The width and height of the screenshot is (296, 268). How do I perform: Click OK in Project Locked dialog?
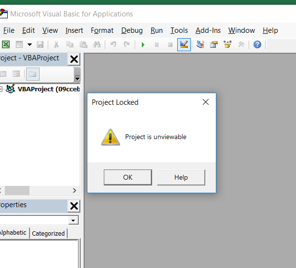[128, 177]
